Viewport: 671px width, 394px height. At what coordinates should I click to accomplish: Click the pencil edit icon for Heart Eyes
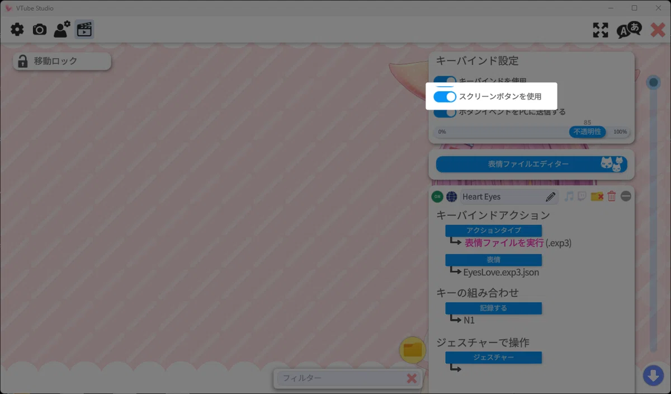(551, 196)
